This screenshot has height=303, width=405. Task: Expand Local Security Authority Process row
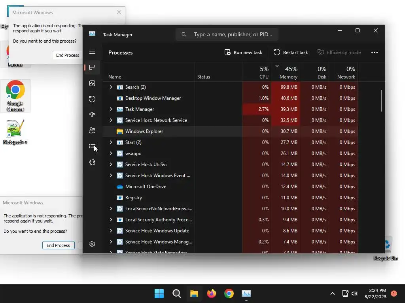[111, 220]
